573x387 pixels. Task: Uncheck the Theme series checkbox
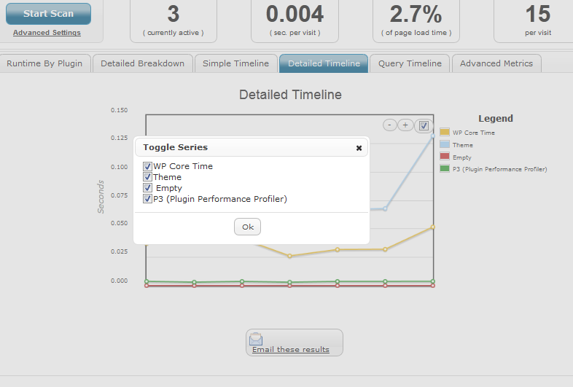(147, 177)
